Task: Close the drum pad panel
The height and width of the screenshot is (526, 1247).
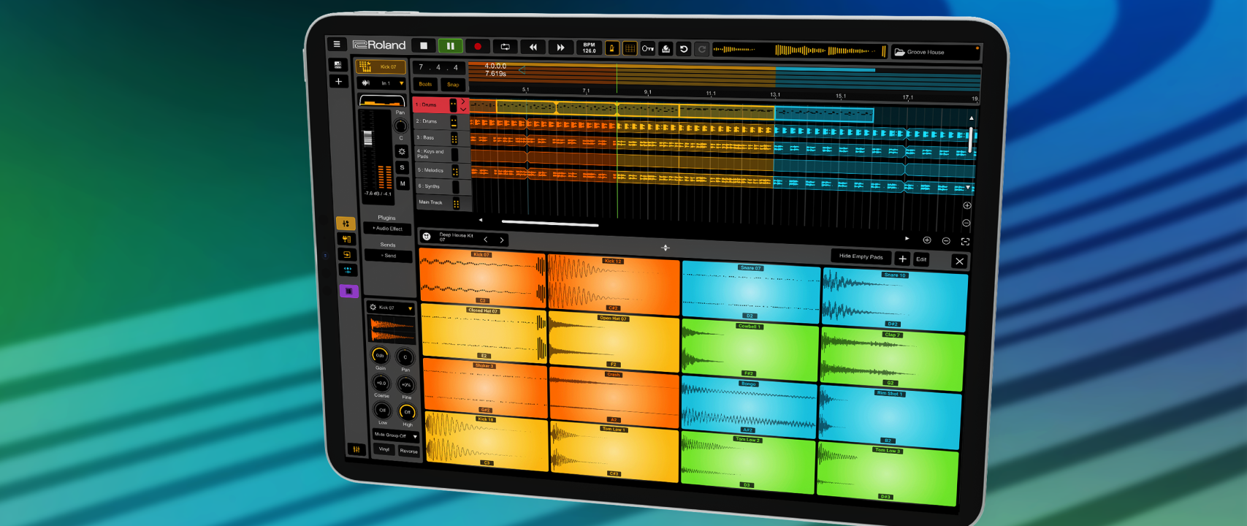Action: point(959,262)
